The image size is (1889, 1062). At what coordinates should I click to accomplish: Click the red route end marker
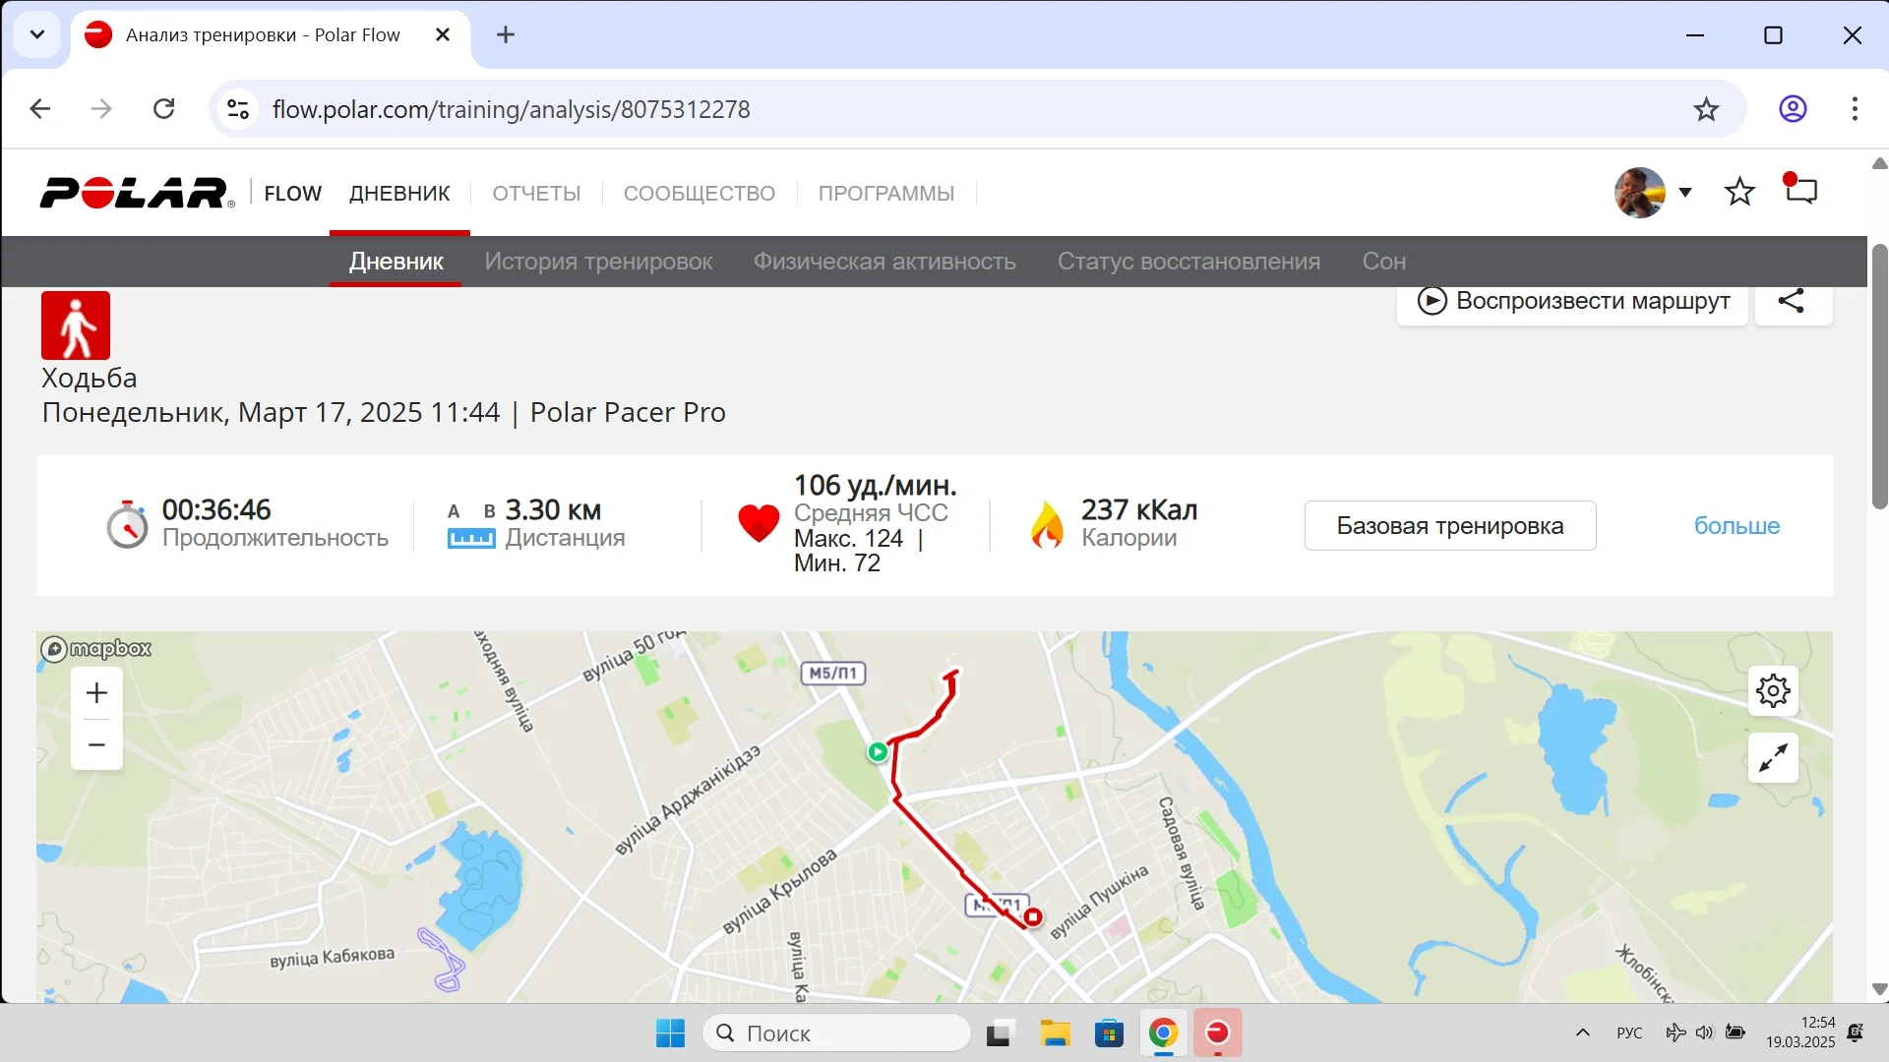coord(1032,917)
